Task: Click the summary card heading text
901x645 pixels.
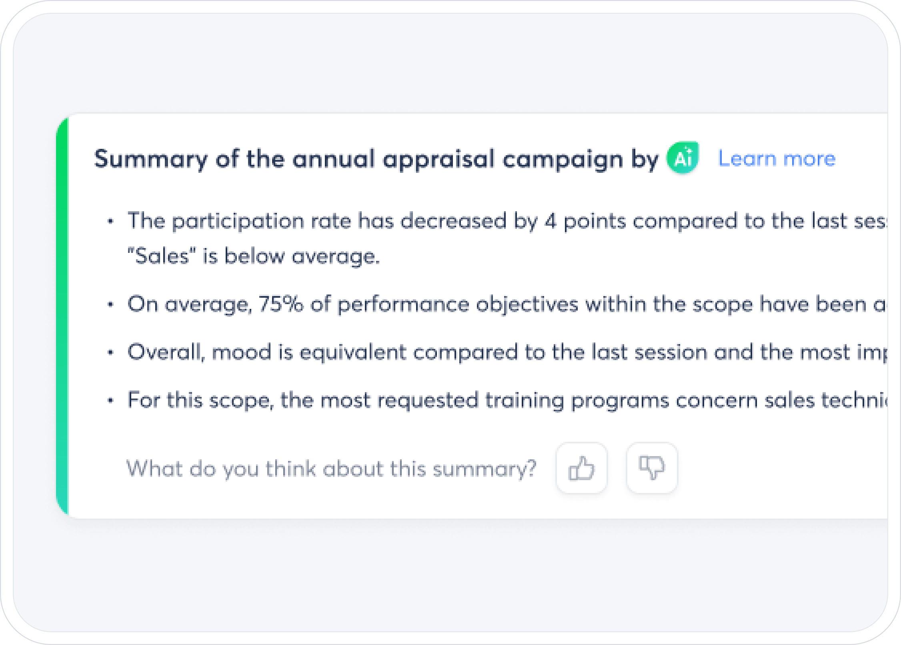Action: click(376, 159)
